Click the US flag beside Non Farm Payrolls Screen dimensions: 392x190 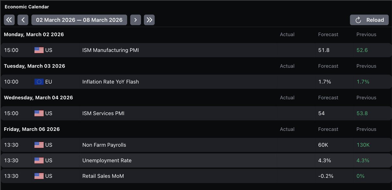39,145
